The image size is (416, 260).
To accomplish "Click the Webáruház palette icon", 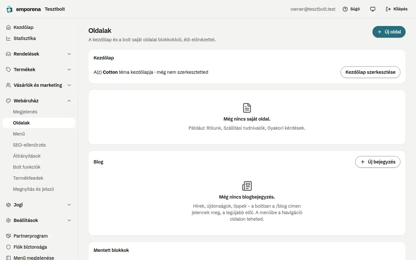I will click(8, 101).
